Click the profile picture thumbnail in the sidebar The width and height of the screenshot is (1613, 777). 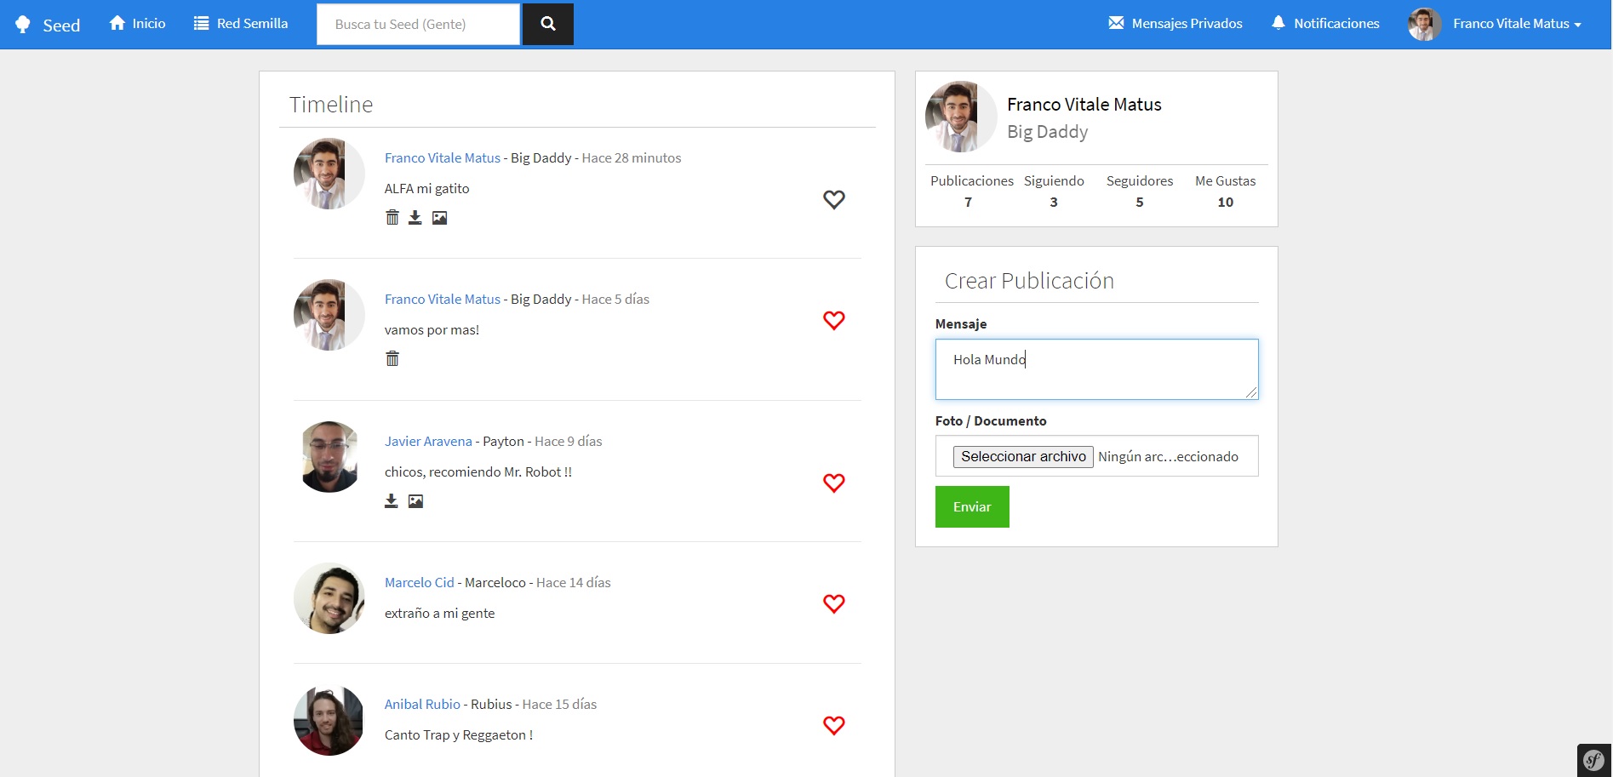click(x=960, y=117)
